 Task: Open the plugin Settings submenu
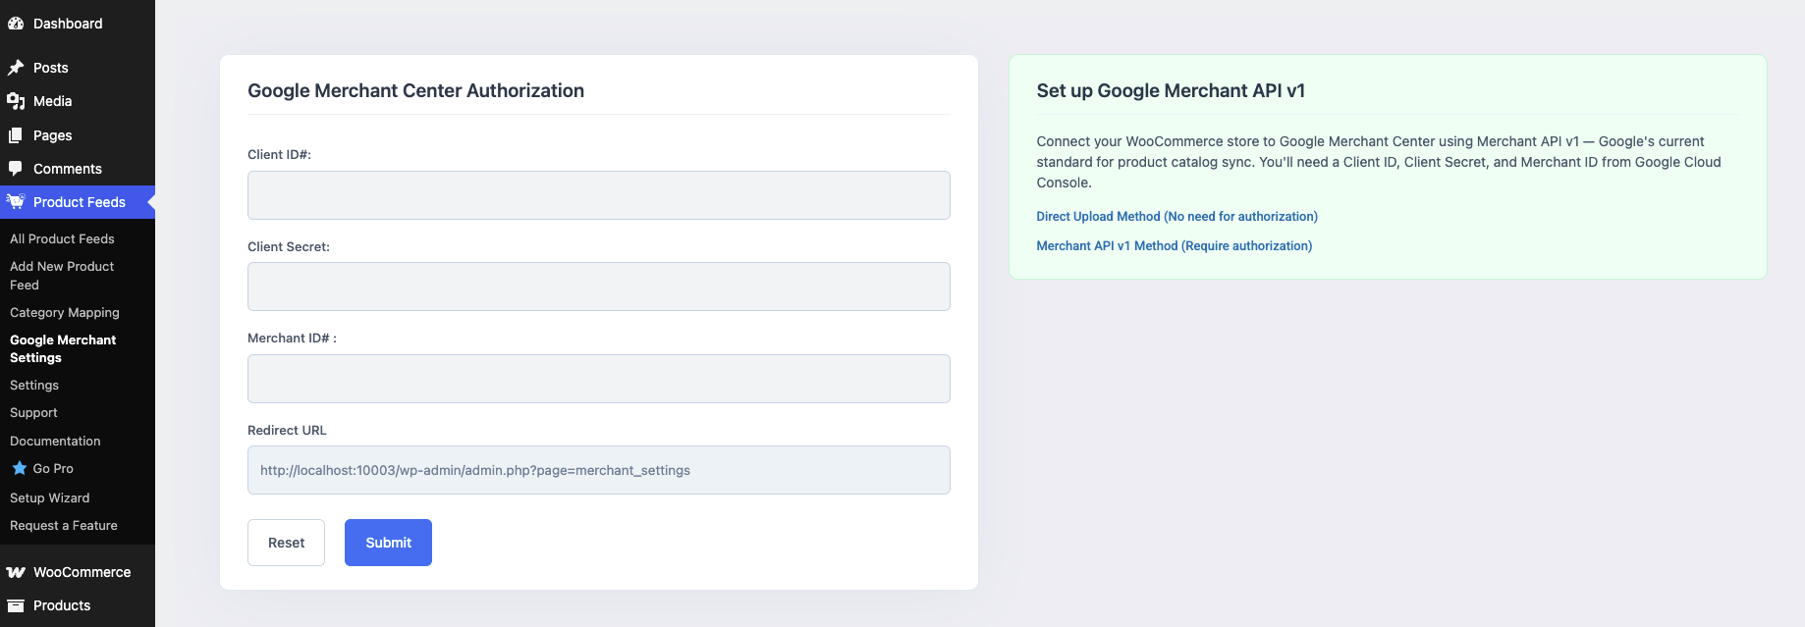tap(34, 385)
